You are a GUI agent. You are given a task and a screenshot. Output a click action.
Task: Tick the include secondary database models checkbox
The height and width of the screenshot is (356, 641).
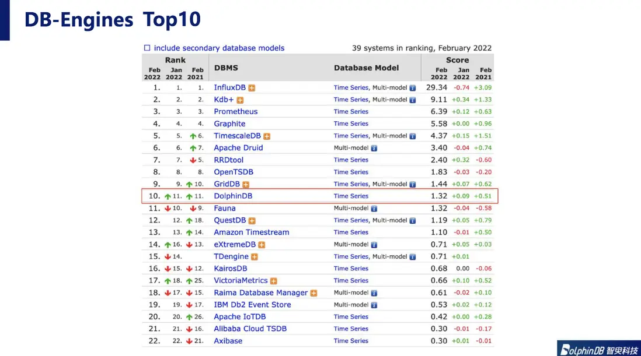point(147,48)
